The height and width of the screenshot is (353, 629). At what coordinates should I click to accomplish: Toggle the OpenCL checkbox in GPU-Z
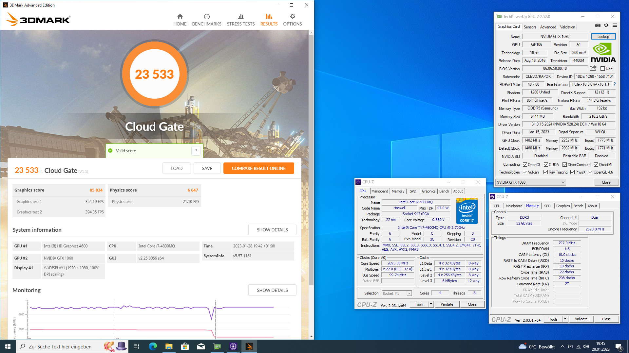coord(525,165)
